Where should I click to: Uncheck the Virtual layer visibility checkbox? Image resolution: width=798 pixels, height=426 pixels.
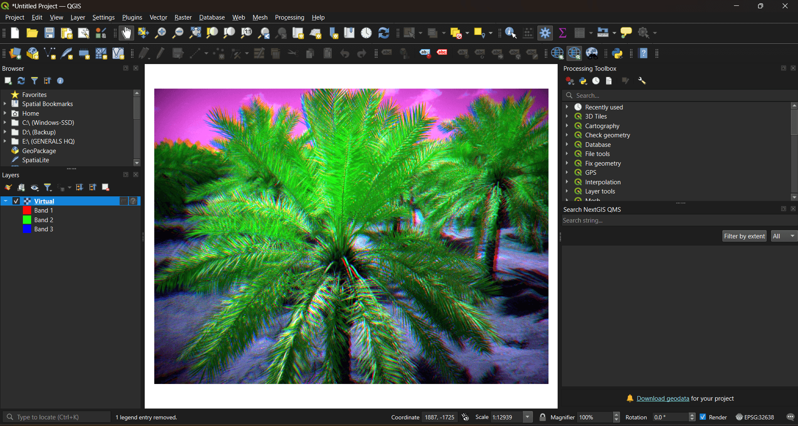click(16, 201)
